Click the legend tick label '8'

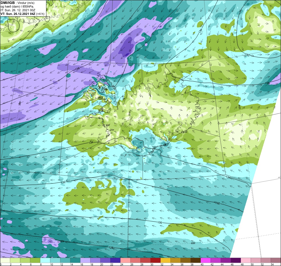coord(41,264)
